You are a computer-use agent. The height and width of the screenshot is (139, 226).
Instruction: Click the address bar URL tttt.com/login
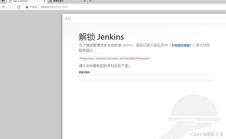click(x=54, y=7)
